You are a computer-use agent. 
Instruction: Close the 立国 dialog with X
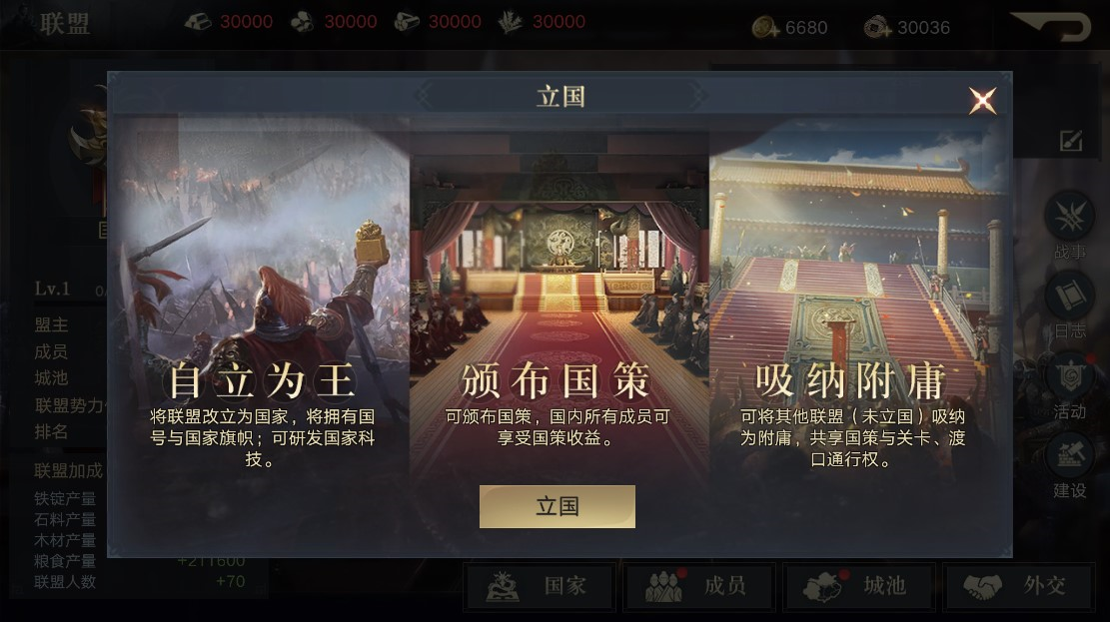tap(982, 101)
